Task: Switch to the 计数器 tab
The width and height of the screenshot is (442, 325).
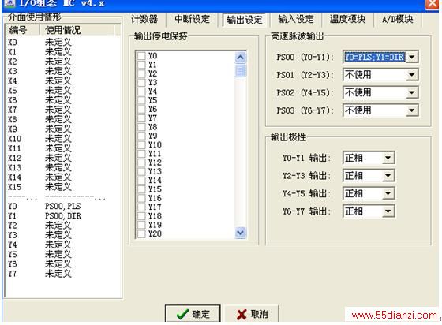Action: (144, 20)
